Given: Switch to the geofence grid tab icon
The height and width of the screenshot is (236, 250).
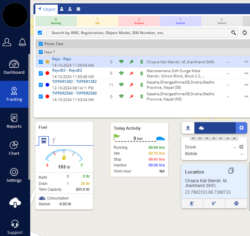Looking at the screenshot, I should point(78,9).
